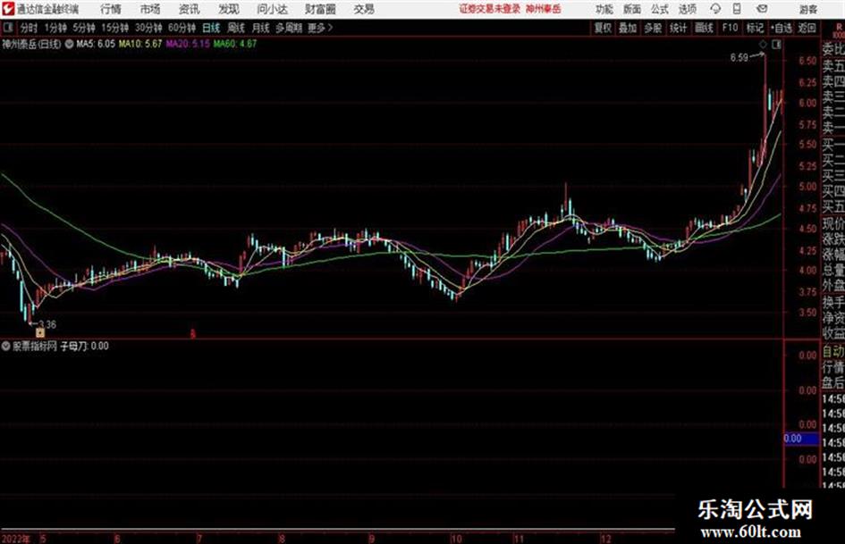Click the 2022年 date axis label
The width and height of the screenshot is (845, 544).
click(x=16, y=539)
